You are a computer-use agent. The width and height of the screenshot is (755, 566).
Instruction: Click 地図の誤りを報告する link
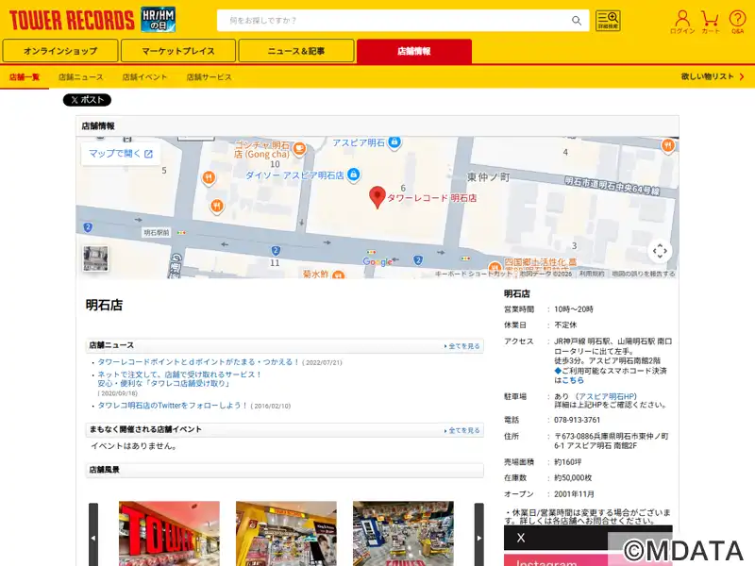[x=644, y=274]
